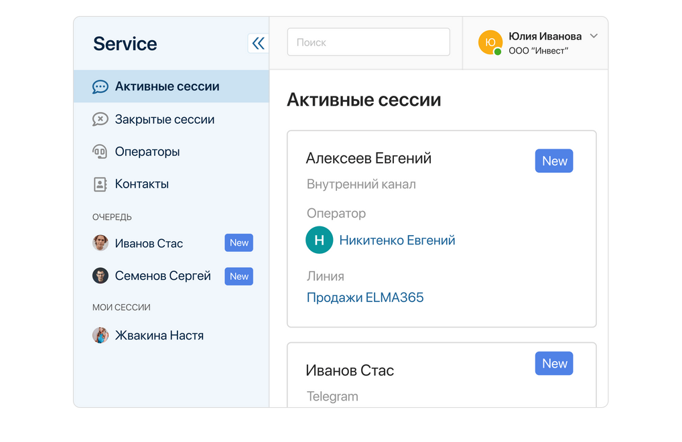The width and height of the screenshot is (682, 442).
Task: Click the Юлия Иванова profile avatar
Action: (492, 42)
